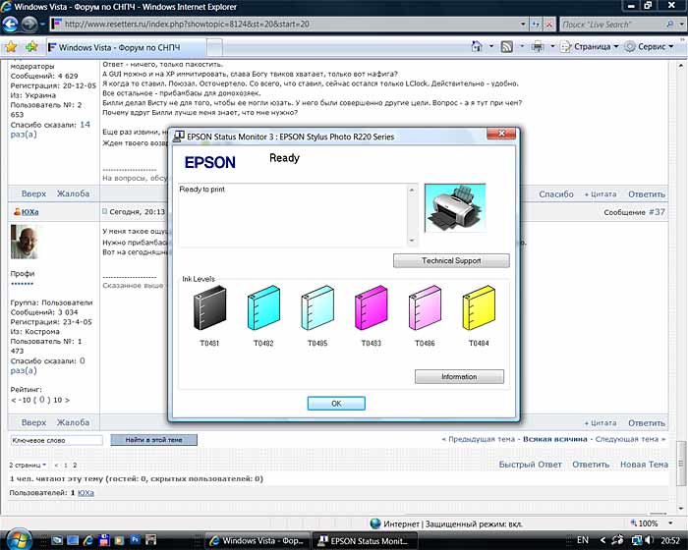Viewport: 688px width, 550px height.
Task: Go to page 2 of the topic
Action: click(75, 465)
